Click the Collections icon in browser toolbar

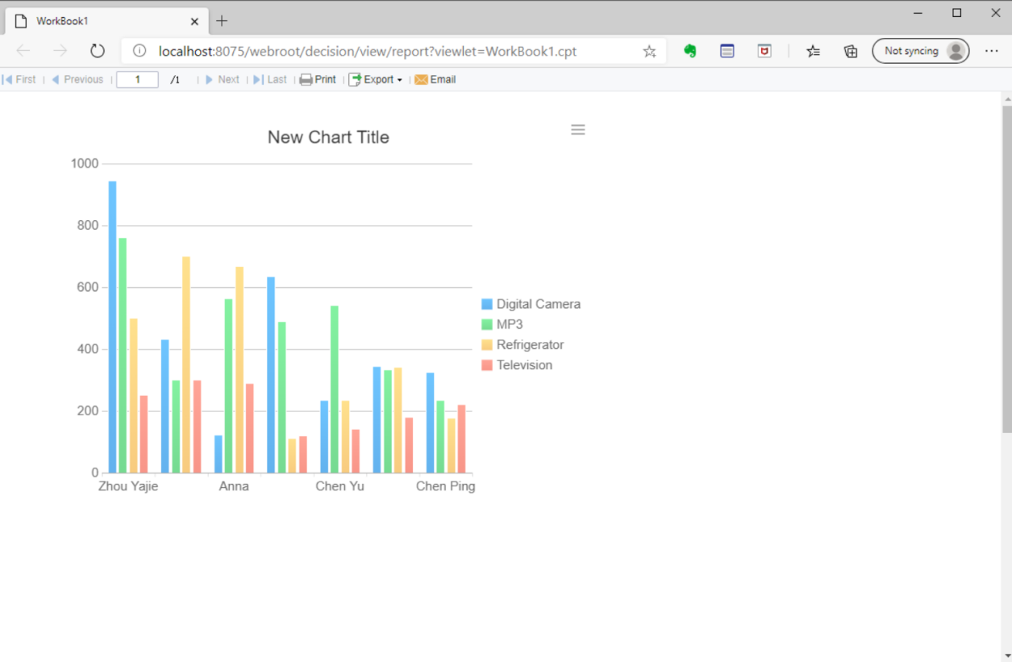coord(850,50)
